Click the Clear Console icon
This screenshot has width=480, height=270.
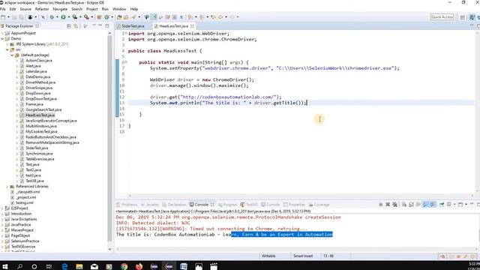[x=404, y=205]
